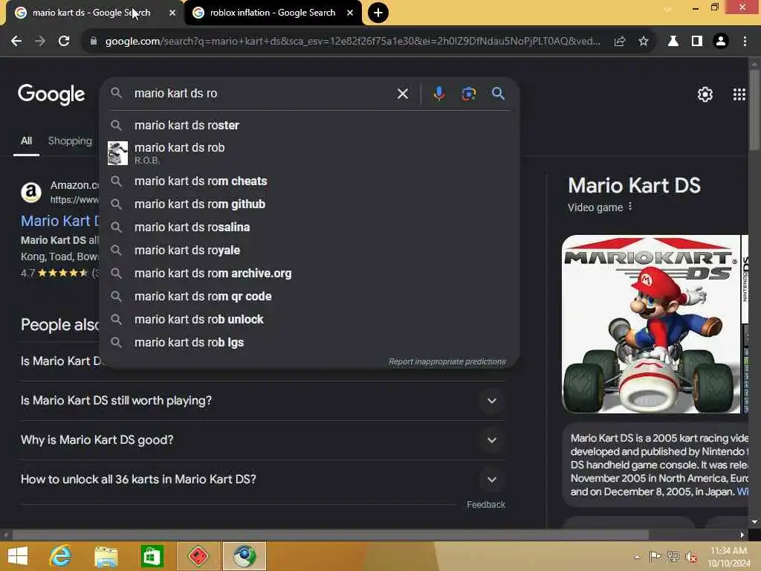The width and height of the screenshot is (761, 571).
Task: Open the Amazon Mario Kart result title
Action: click(60, 221)
